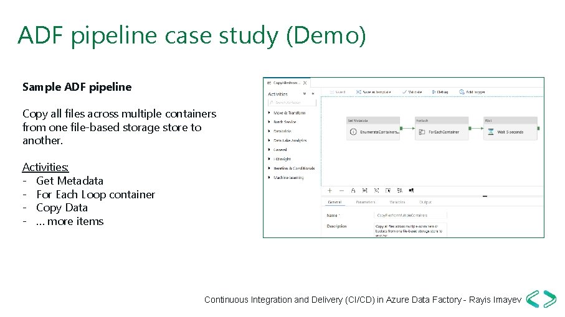This screenshot has height=317, width=565.
Task: Click the green output connector of Wait activity
Action: (x=538, y=128)
